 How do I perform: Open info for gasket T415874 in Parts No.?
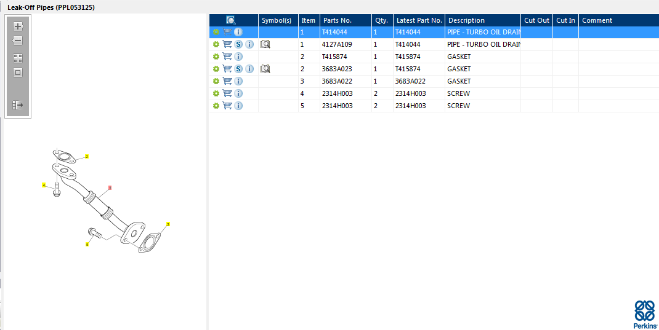(x=238, y=56)
